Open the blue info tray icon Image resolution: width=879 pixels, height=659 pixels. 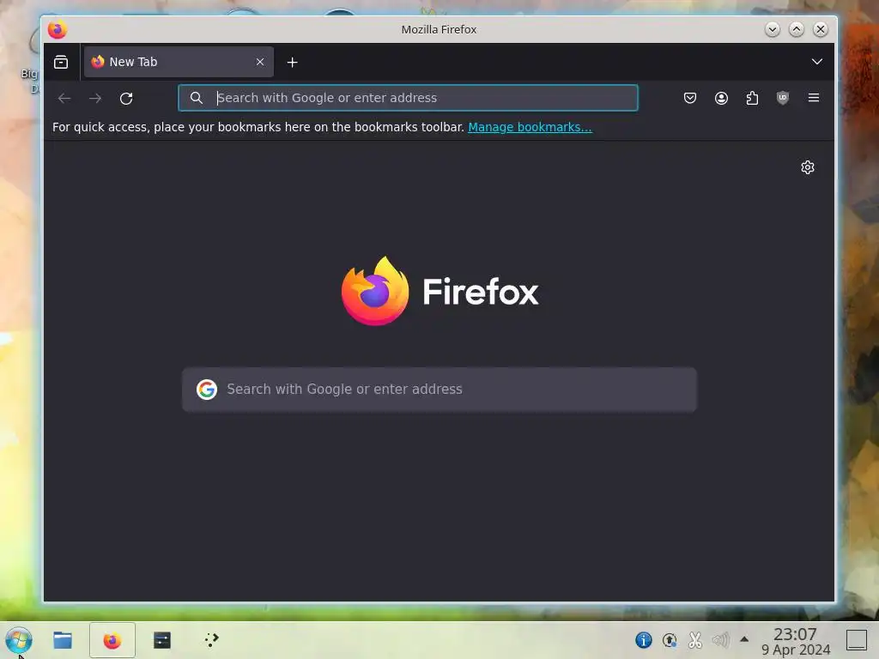pyautogui.click(x=644, y=639)
